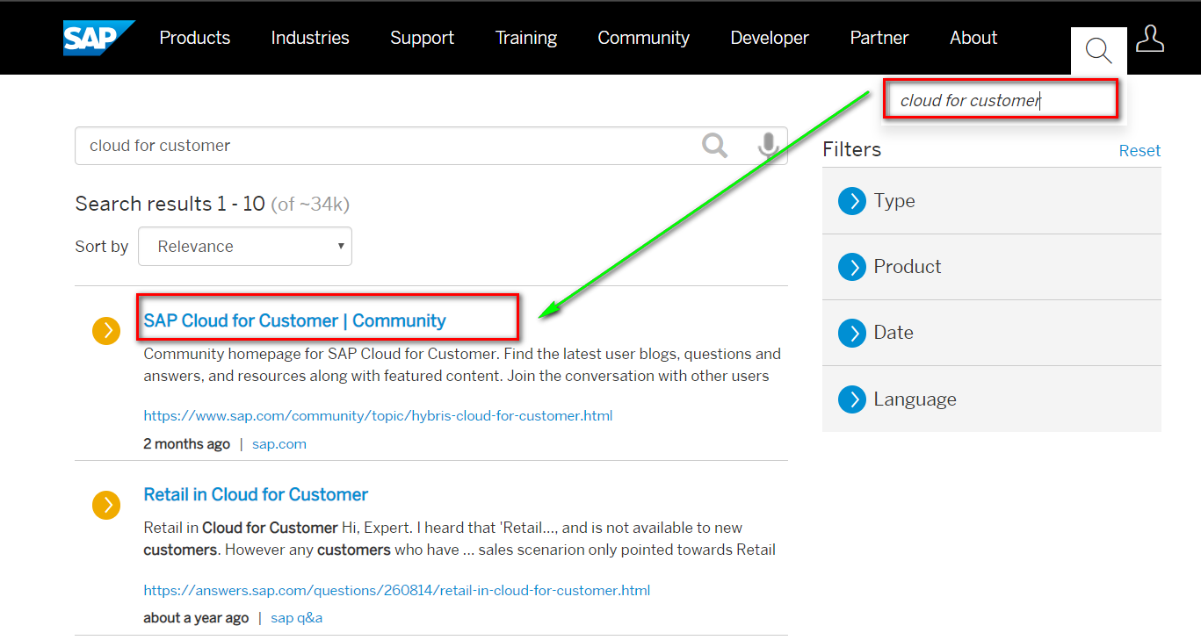Expand the Product filter
This screenshot has height=640, width=1201.
coord(992,267)
